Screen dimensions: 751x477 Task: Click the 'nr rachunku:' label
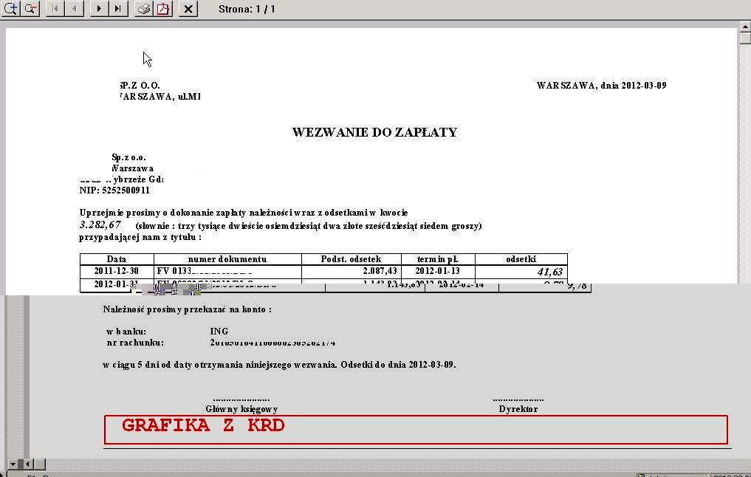point(135,343)
